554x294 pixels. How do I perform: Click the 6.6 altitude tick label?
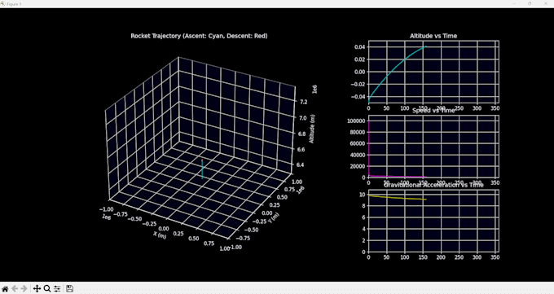[301, 150]
